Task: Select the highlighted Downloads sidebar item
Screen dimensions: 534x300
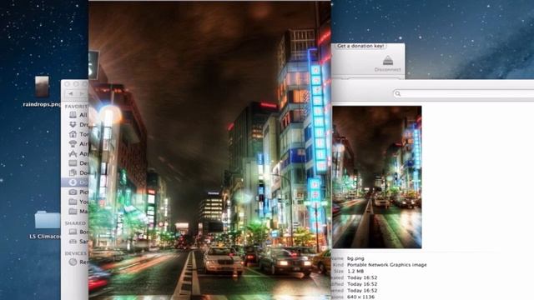Action: pyautogui.click(x=75, y=182)
